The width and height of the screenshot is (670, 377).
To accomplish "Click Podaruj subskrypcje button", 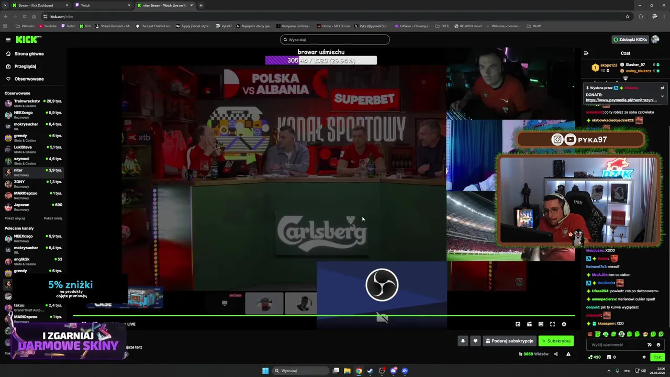I will point(509,341).
